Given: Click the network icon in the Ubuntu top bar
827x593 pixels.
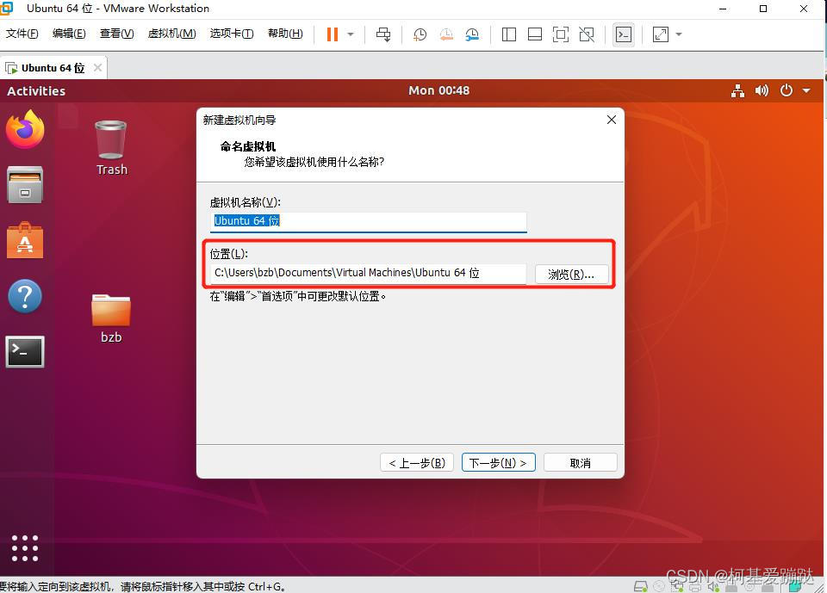Looking at the screenshot, I should tap(737, 90).
